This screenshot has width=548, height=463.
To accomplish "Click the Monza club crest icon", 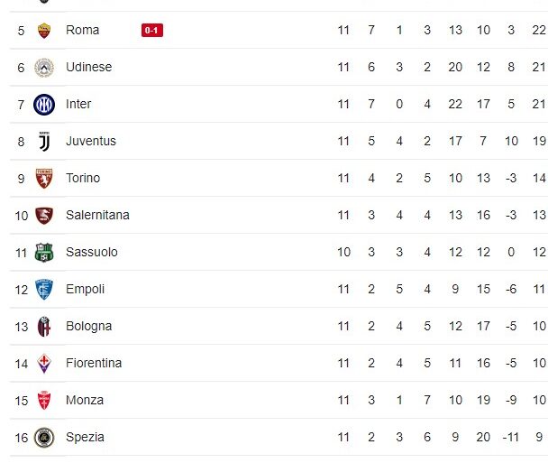I will 44,401.
